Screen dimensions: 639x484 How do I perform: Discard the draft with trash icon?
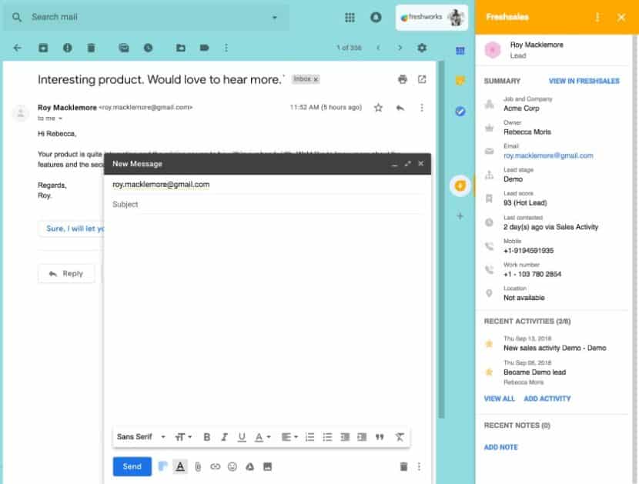[x=403, y=466]
